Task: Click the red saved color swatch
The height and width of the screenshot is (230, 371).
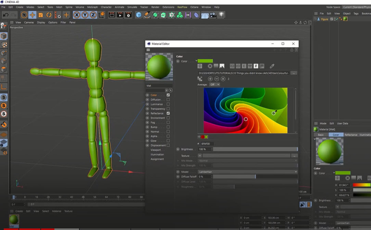Action: [x=203, y=137]
